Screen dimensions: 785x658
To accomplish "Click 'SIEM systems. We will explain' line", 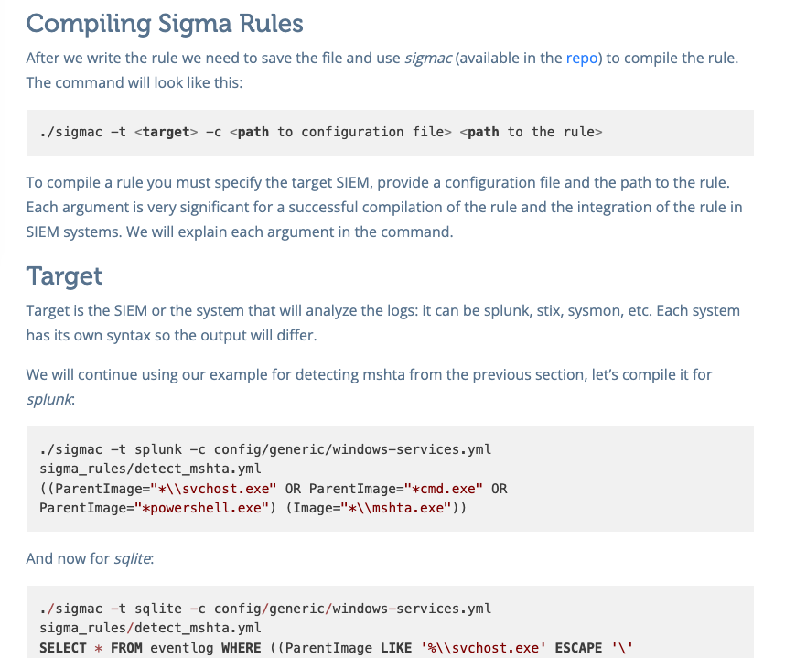I will (x=240, y=232).
